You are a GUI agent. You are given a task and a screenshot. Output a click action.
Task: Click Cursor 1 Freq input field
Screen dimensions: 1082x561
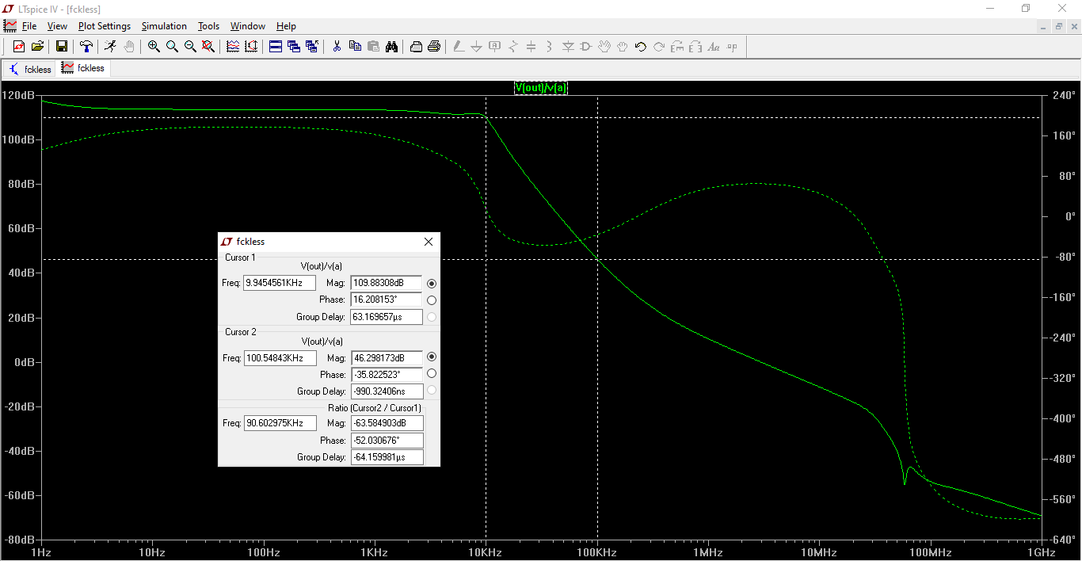280,283
